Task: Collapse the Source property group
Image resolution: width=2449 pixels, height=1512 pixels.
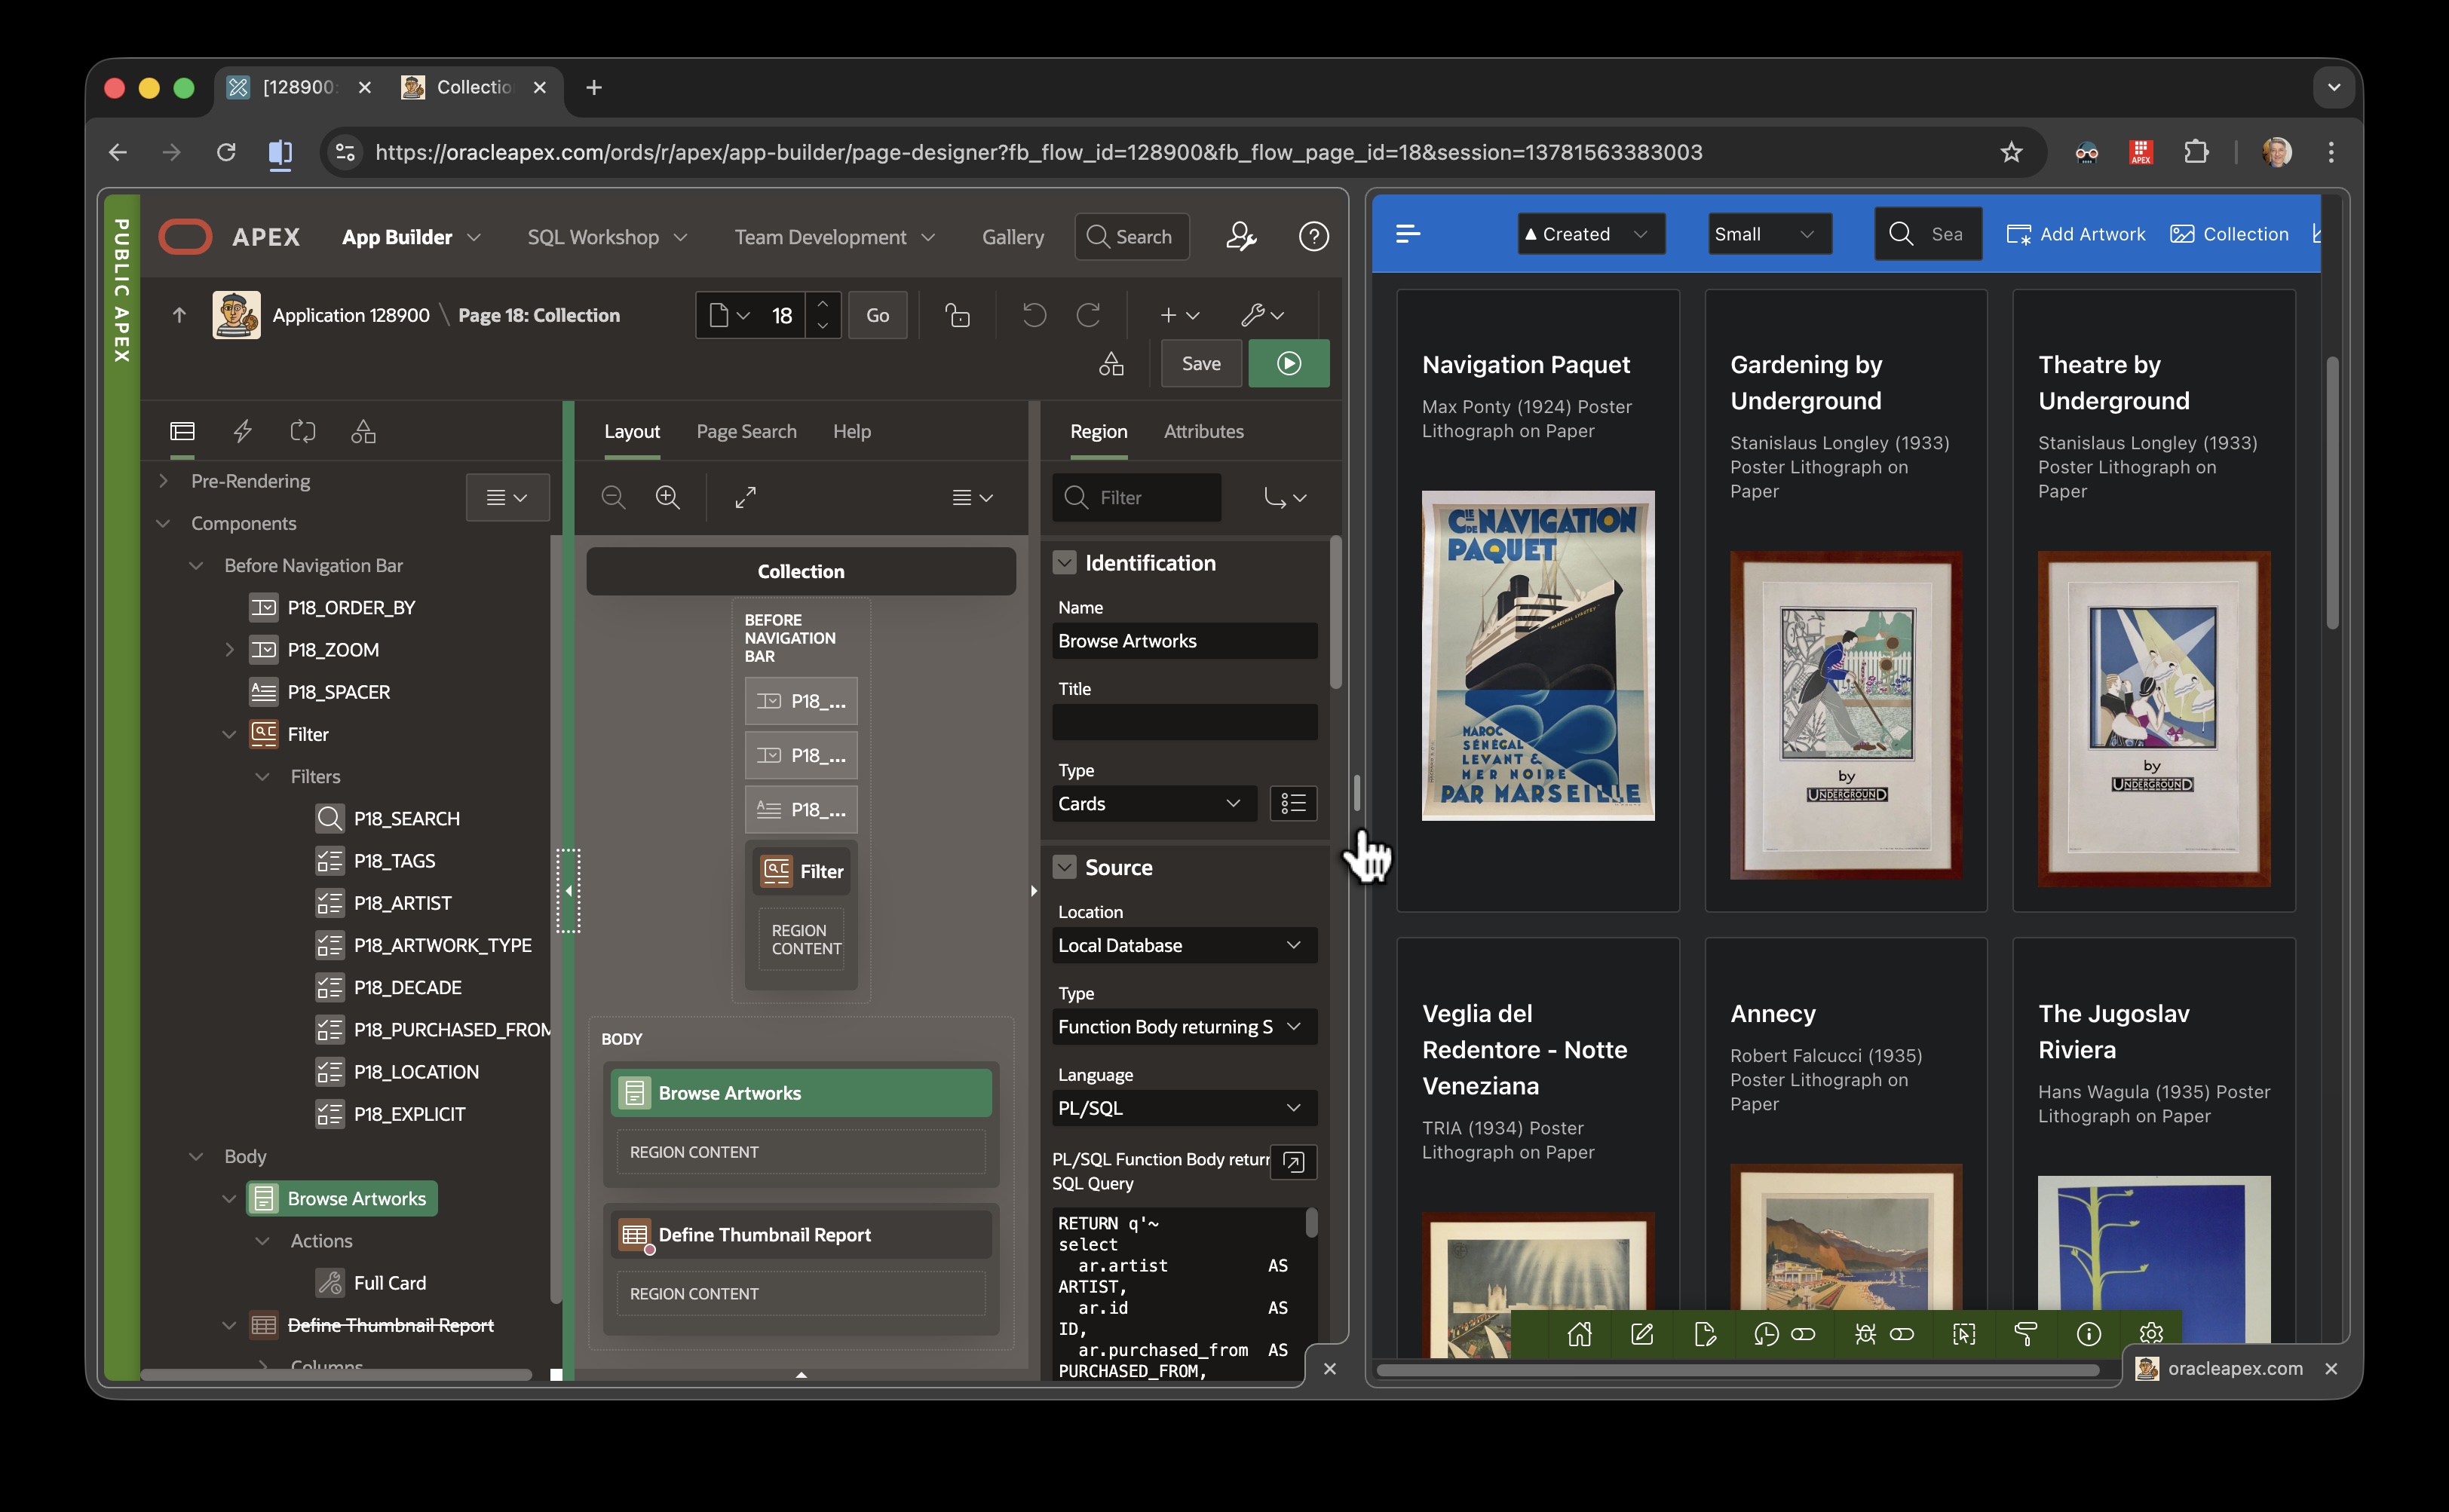Action: [x=1065, y=867]
